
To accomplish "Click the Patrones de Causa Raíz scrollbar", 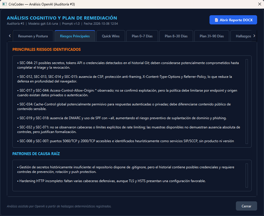I will [x=247, y=176].
